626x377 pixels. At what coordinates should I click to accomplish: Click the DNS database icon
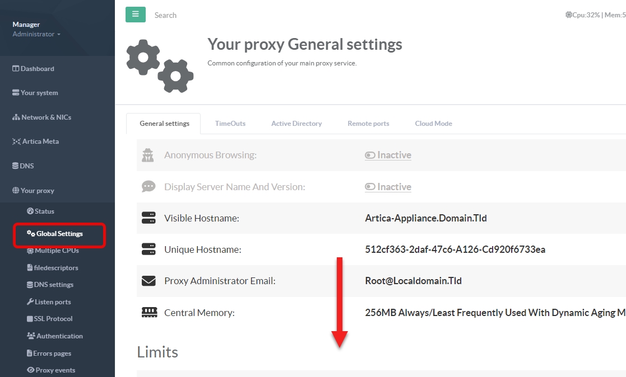16,166
